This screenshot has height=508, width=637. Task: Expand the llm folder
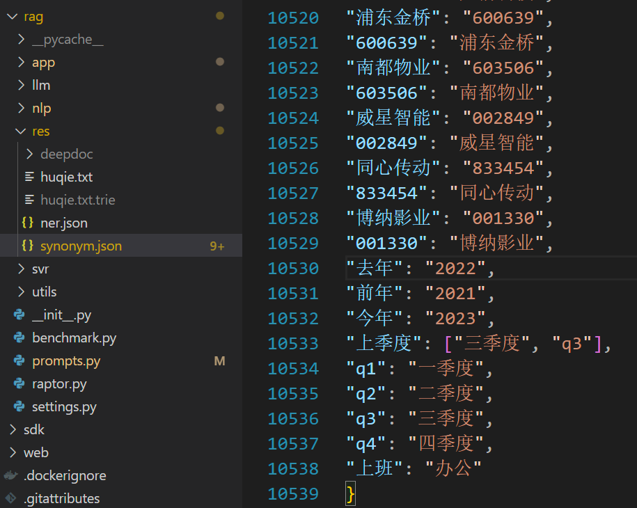(x=21, y=85)
